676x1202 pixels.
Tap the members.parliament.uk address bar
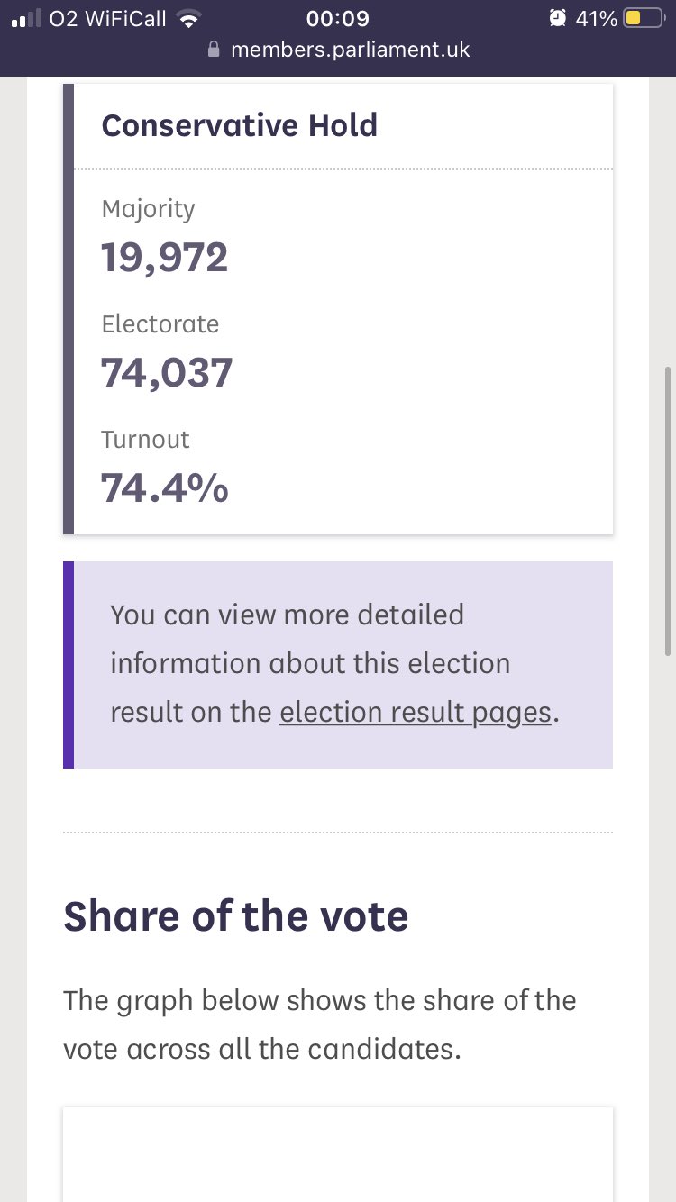click(338, 50)
